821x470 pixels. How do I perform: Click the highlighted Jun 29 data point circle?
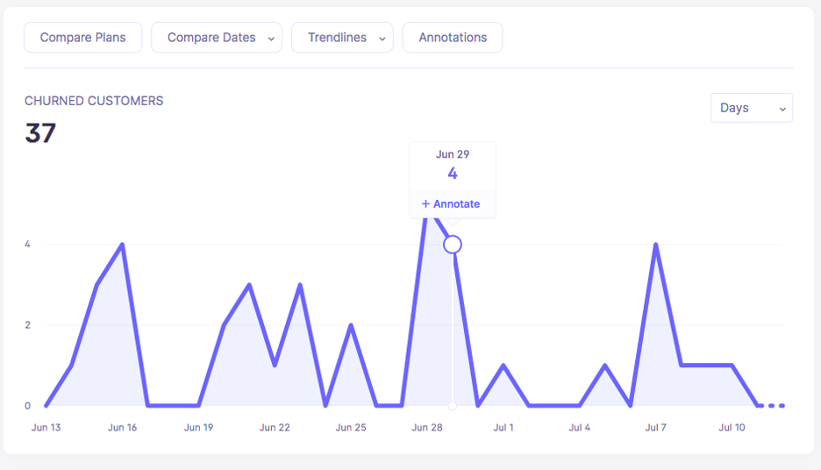[453, 245]
